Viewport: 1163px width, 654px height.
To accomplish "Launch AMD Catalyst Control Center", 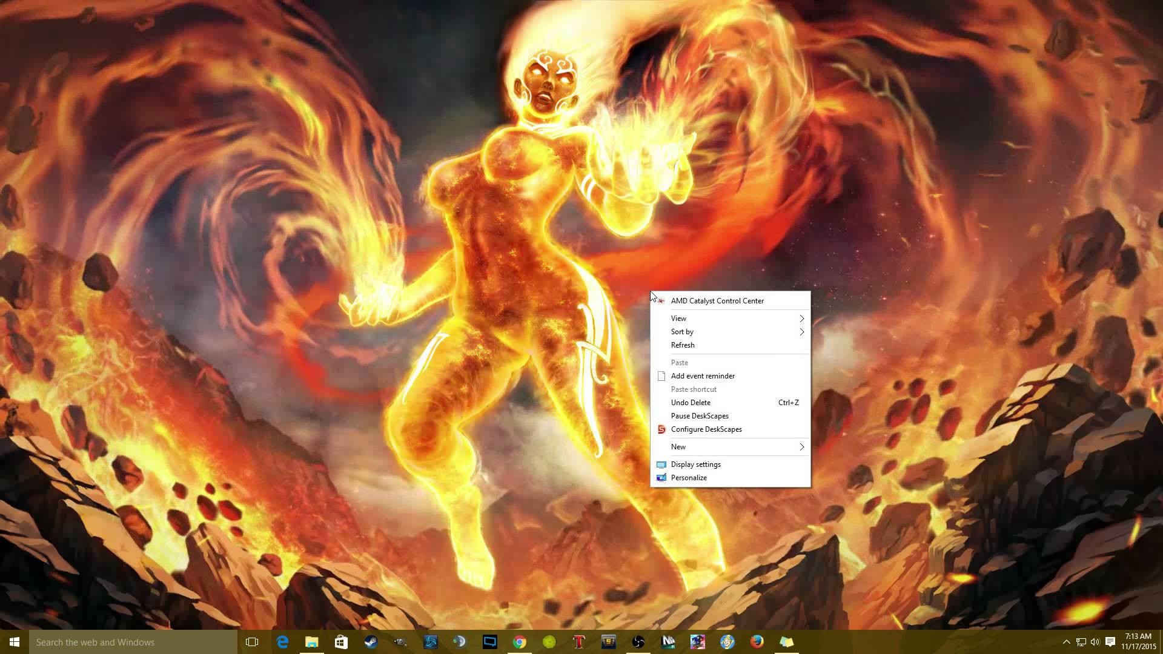I will (717, 300).
